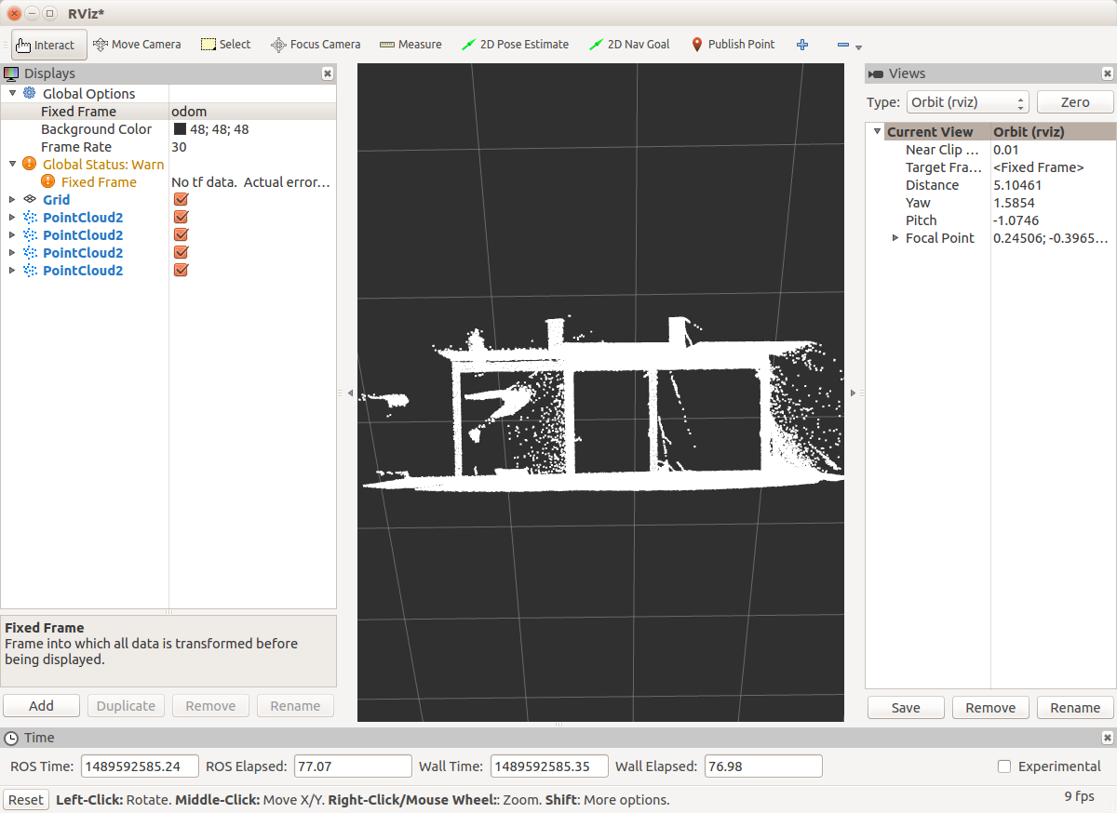This screenshot has width=1117, height=813.
Task: Click the Views panel camera icon
Action: pyautogui.click(x=876, y=73)
